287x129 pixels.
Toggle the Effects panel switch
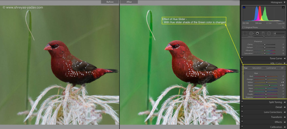(242, 121)
